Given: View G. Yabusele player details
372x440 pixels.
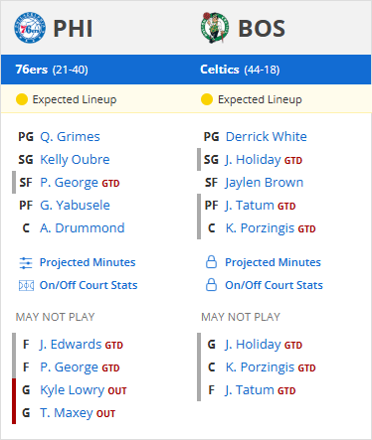Looking at the screenshot, I should coord(75,206).
